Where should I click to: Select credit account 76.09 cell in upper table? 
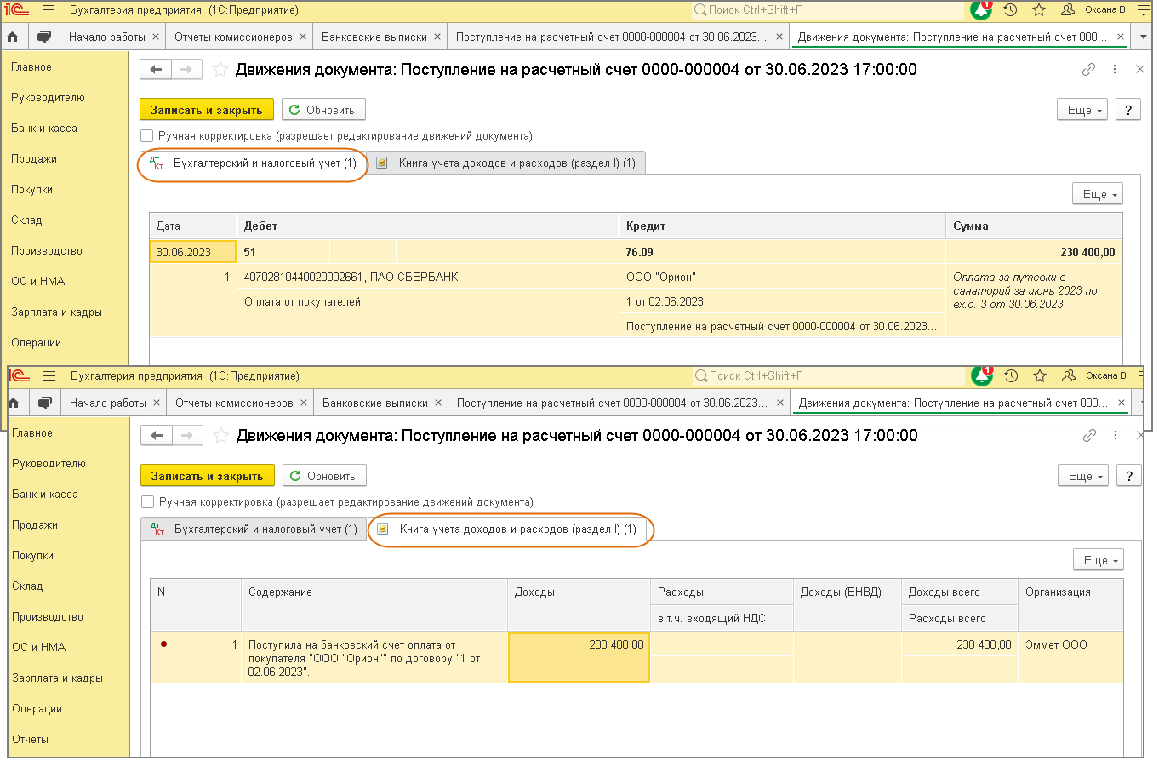pos(659,252)
